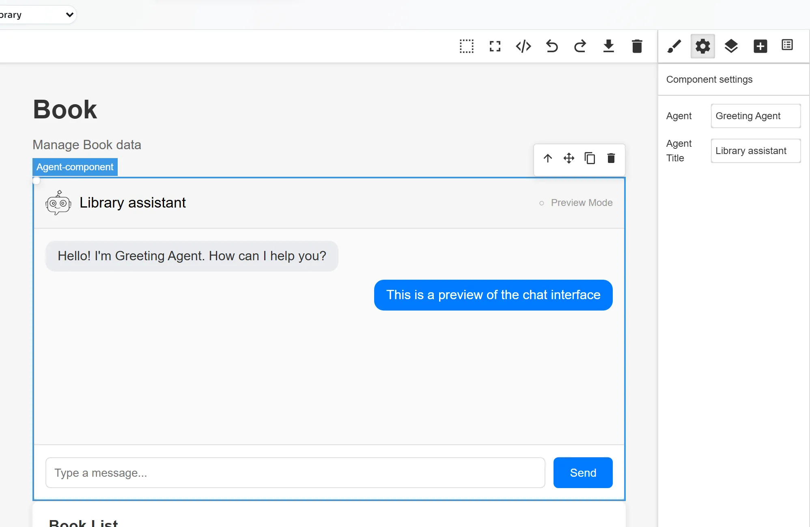Click the Agent Title input field
Screen dimensions: 810x527
(x=756, y=151)
